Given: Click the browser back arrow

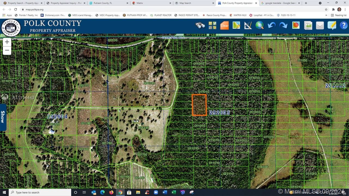Looking at the screenshot, I should click(4, 9).
